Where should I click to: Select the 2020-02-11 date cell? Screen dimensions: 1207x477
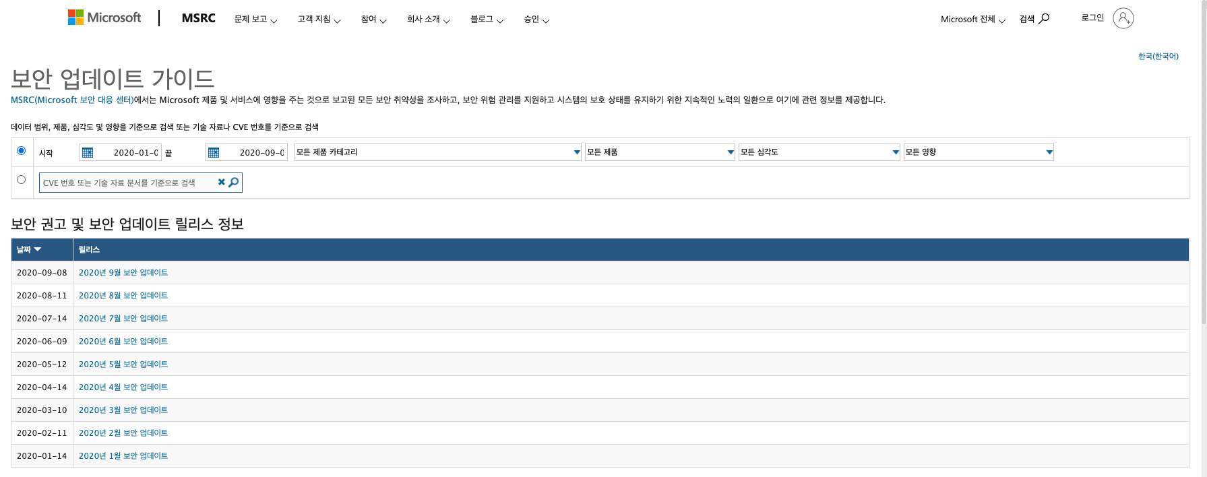(x=42, y=433)
